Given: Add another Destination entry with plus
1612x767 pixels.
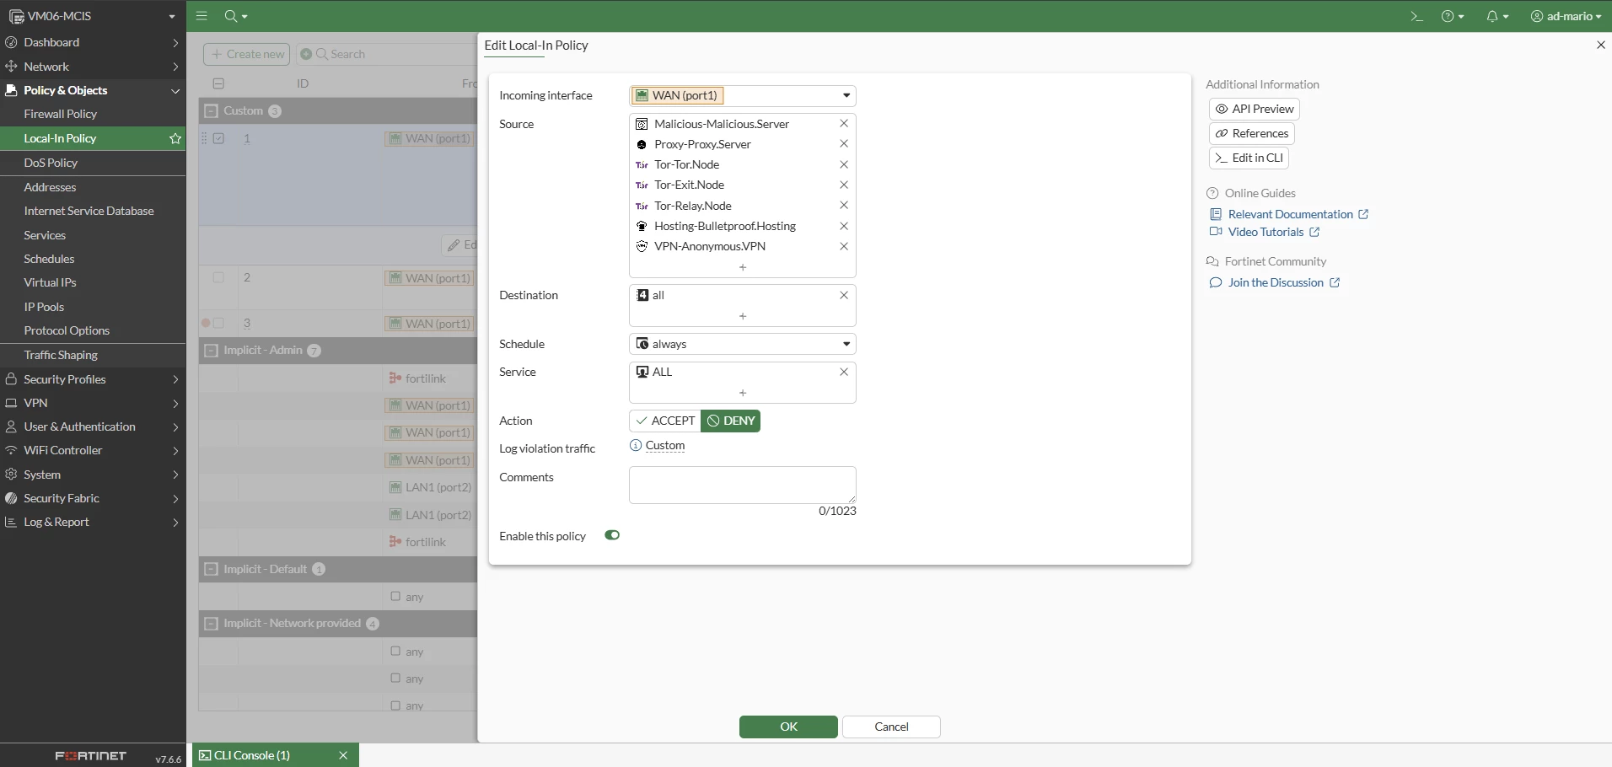Looking at the screenshot, I should pos(743,316).
